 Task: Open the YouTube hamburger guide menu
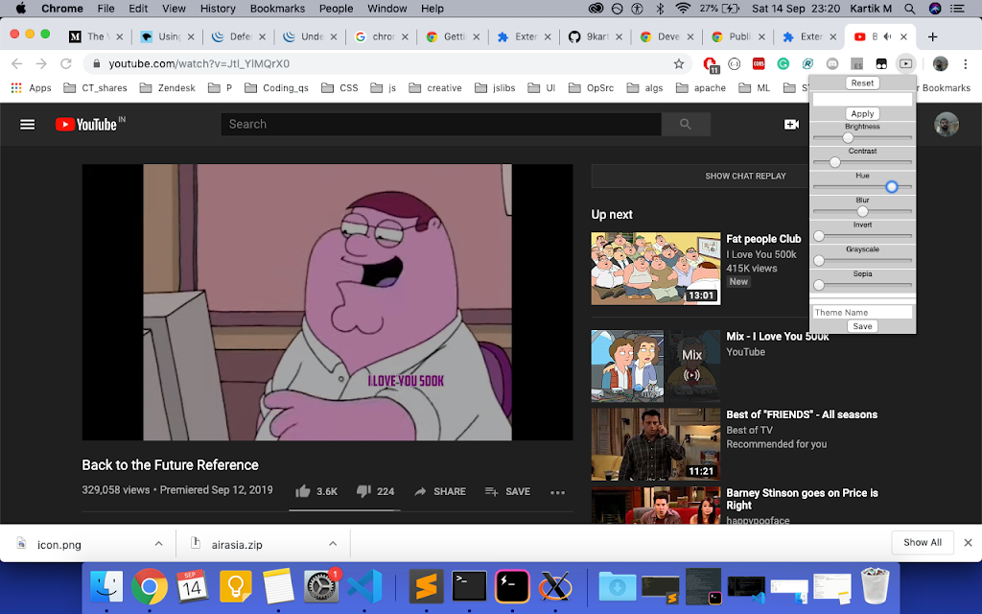[x=27, y=125]
